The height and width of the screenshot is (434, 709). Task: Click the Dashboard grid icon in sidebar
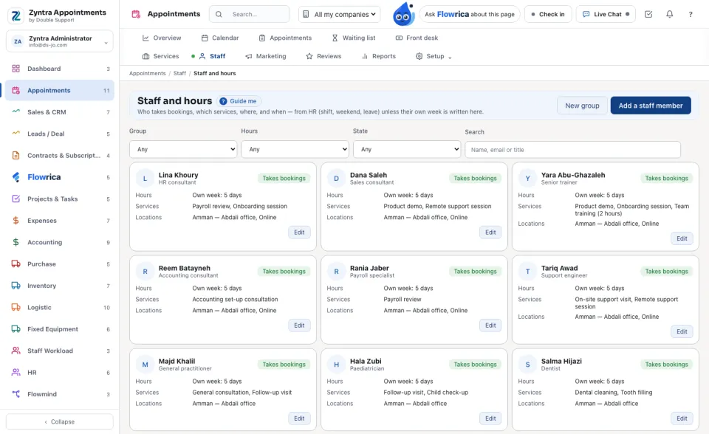click(16, 69)
